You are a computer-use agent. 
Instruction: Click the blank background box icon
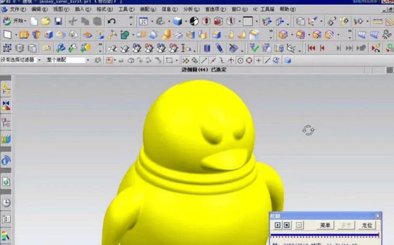pos(248,21)
